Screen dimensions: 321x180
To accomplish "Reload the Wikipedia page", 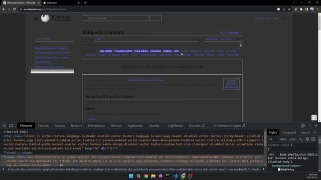I will tap(15, 9).
